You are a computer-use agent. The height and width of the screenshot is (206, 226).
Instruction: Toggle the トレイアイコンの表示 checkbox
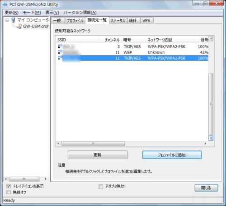coord(9,186)
